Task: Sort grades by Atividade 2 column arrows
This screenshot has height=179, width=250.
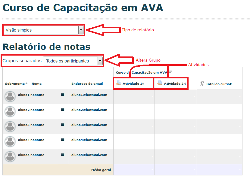Action: 185,84
